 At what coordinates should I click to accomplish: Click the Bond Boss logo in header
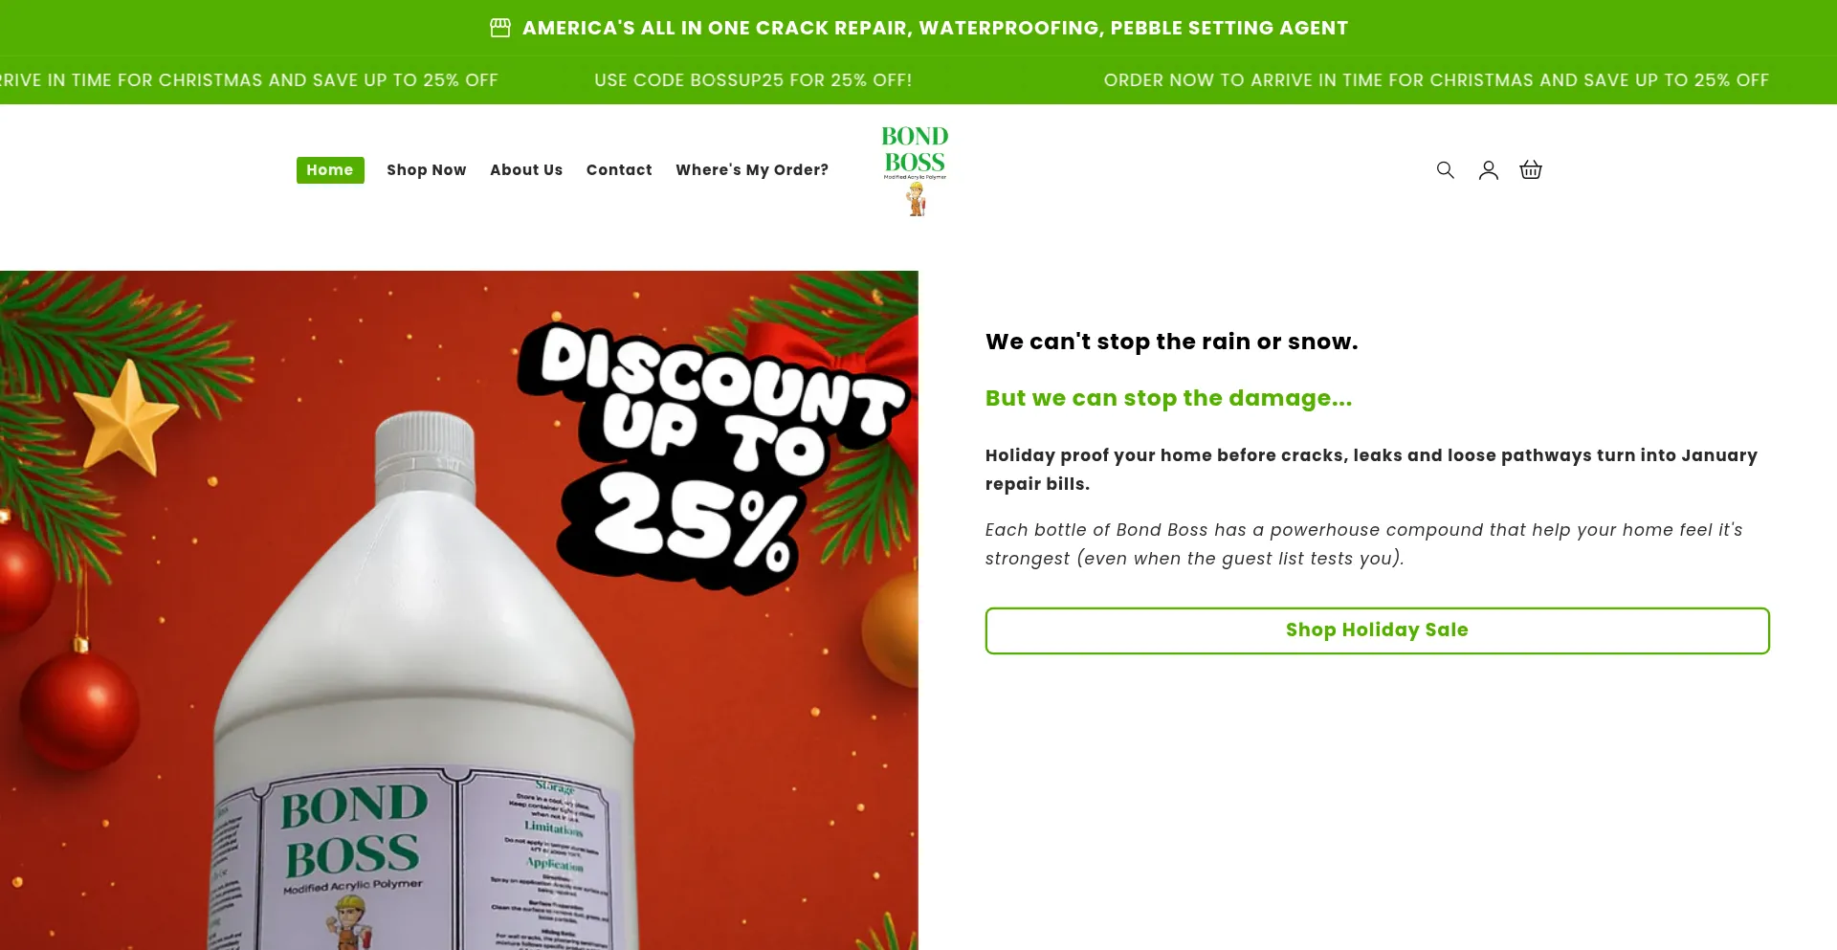point(916,170)
